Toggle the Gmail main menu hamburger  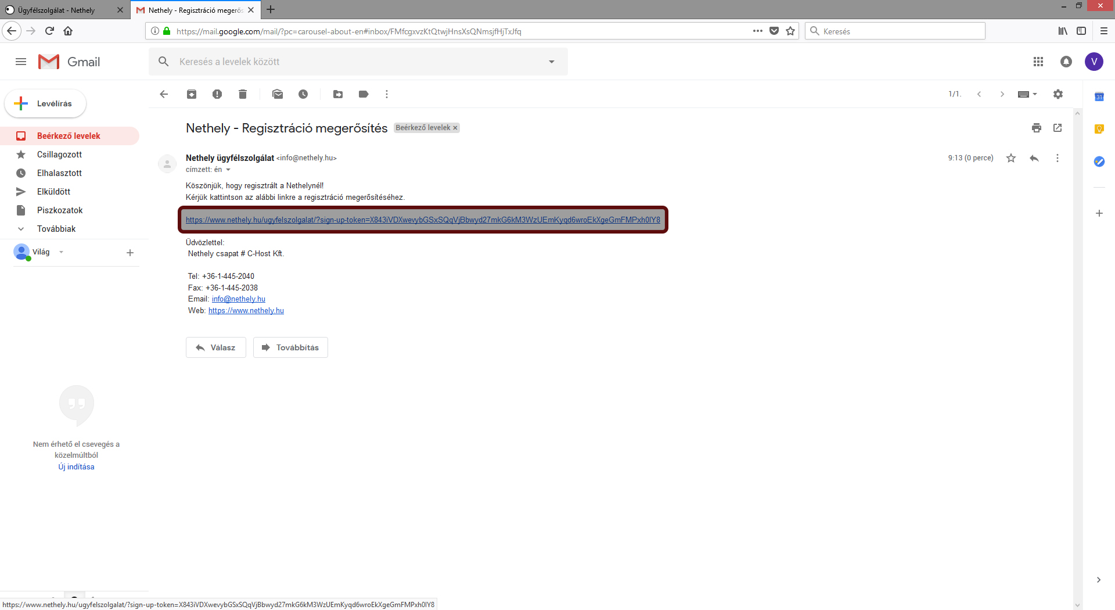tap(21, 62)
